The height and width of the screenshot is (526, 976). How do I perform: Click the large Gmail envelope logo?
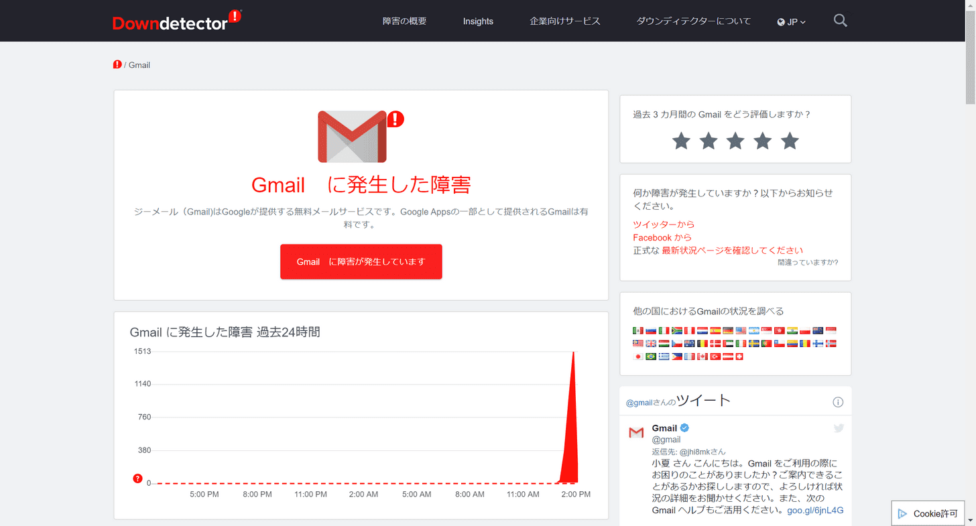point(353,137)
